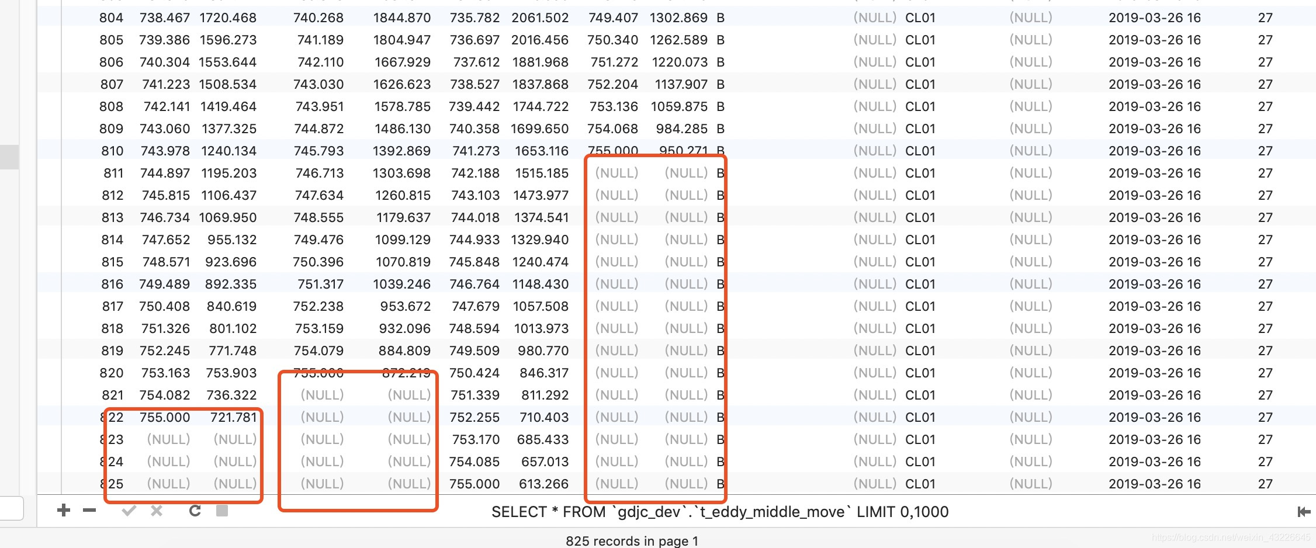Click row ID 807

pyautogui.click(x=112, y=84)
